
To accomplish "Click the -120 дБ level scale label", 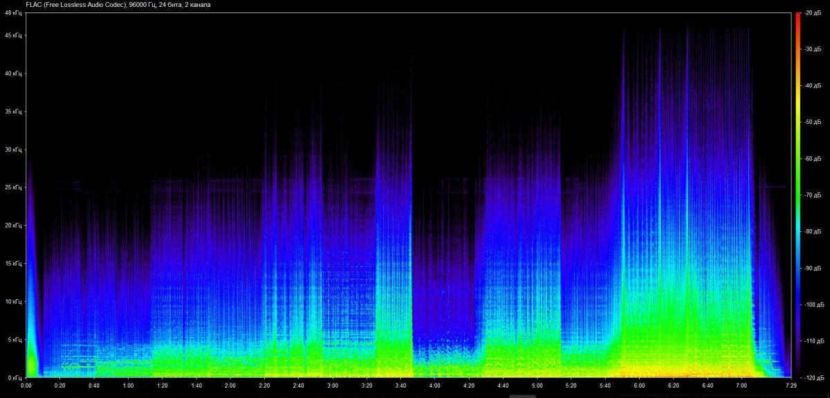I will 813,377.
